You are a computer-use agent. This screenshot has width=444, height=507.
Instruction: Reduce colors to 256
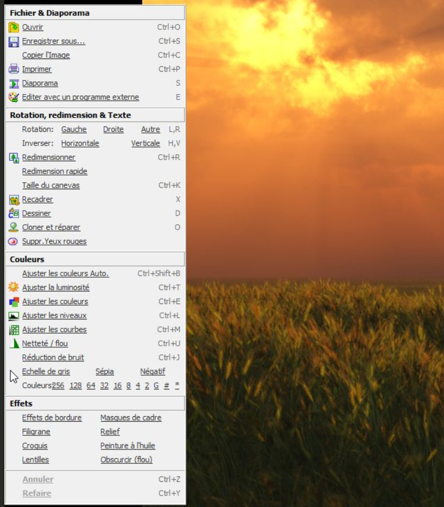[58, 386]
